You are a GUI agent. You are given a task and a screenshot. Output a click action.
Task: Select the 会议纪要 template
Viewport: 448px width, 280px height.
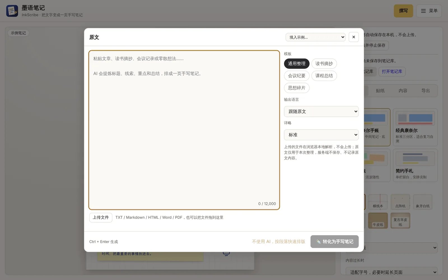point(297,76)
